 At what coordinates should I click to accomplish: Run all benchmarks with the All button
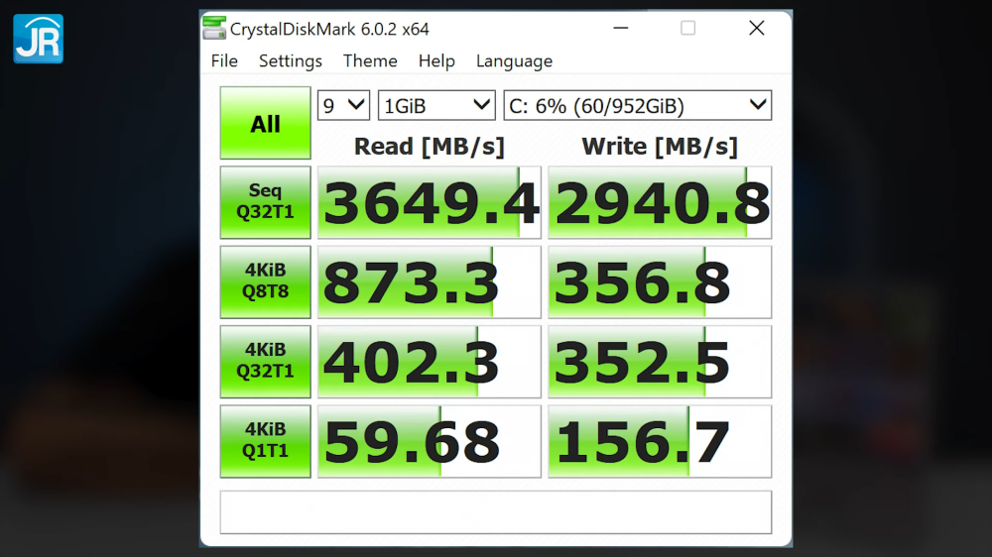click(265, 123)
